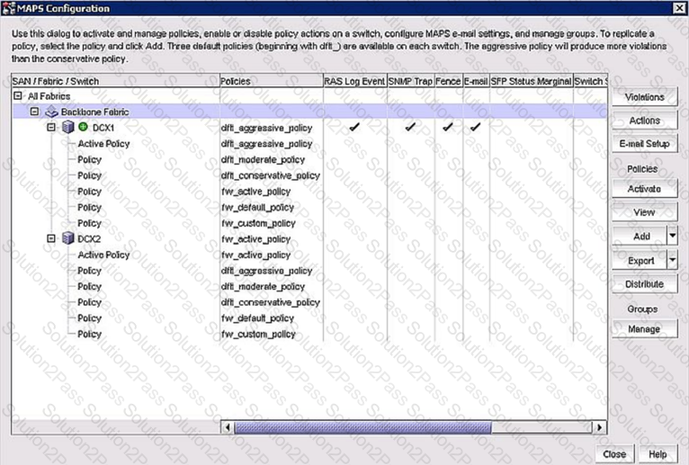Click the scroll right arrow of horizontal scrollbar

click(599, 426)
